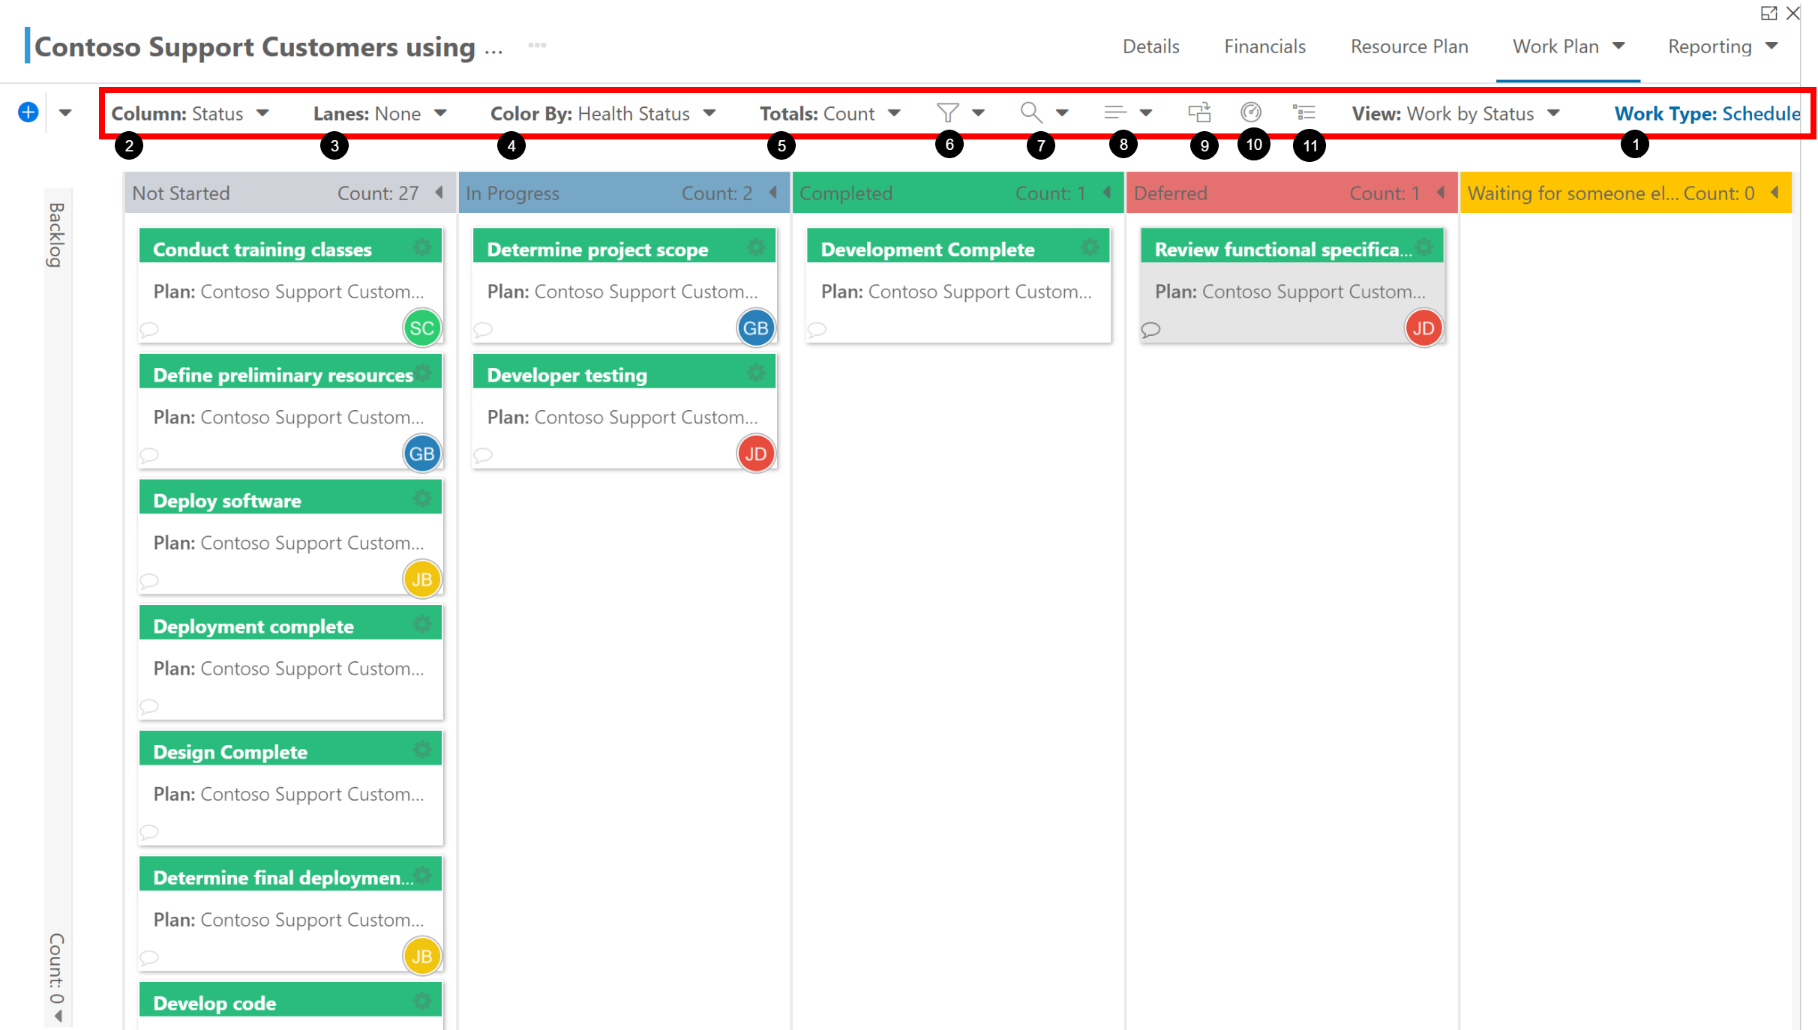Open the Lanes: None dropdown
The image size is (1818, 1030).
(x=380, y=113)
